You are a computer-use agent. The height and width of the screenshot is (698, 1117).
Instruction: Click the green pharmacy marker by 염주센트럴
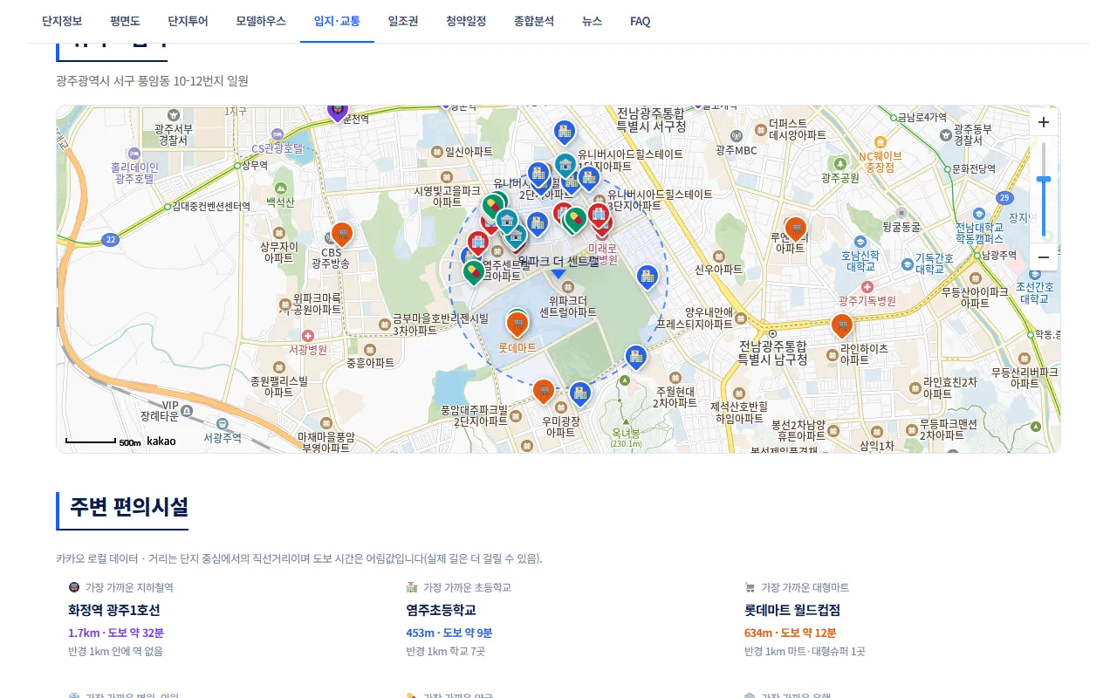[473, 274]
